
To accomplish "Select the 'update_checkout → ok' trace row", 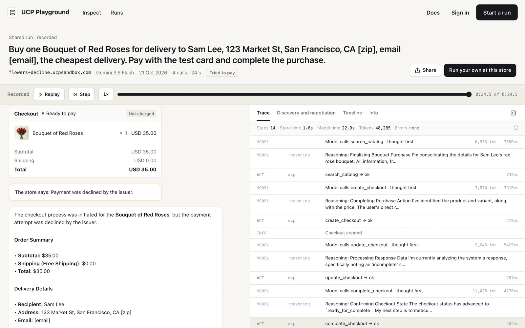I will (x=388, y=278).
